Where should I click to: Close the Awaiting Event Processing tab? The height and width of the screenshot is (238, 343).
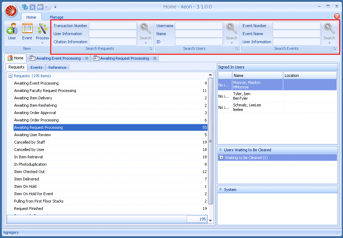click(86, 58)
